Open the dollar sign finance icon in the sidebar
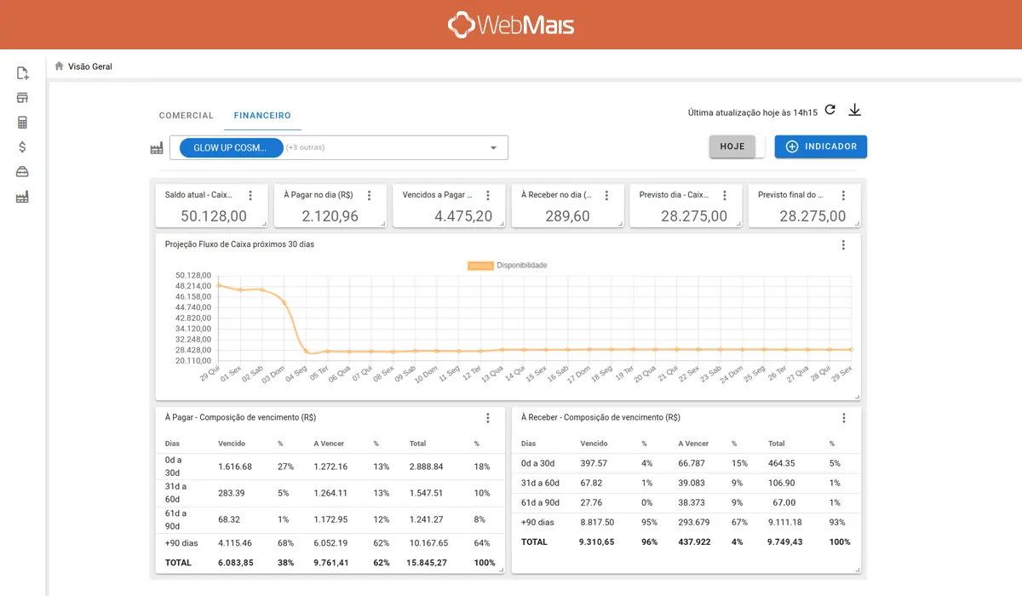Image resolution: width=1022 pixels, height=596 pixels. 22,145
